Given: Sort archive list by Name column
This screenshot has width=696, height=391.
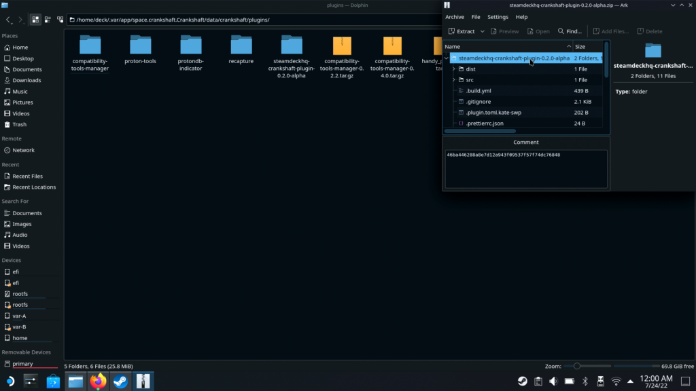Looking at the screenshot, I should pyautogui.click(x=508, y=47).
